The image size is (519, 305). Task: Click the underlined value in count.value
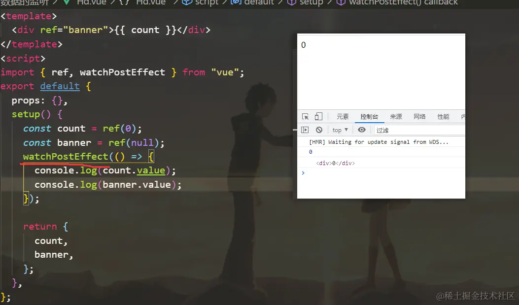coord(151,170)
